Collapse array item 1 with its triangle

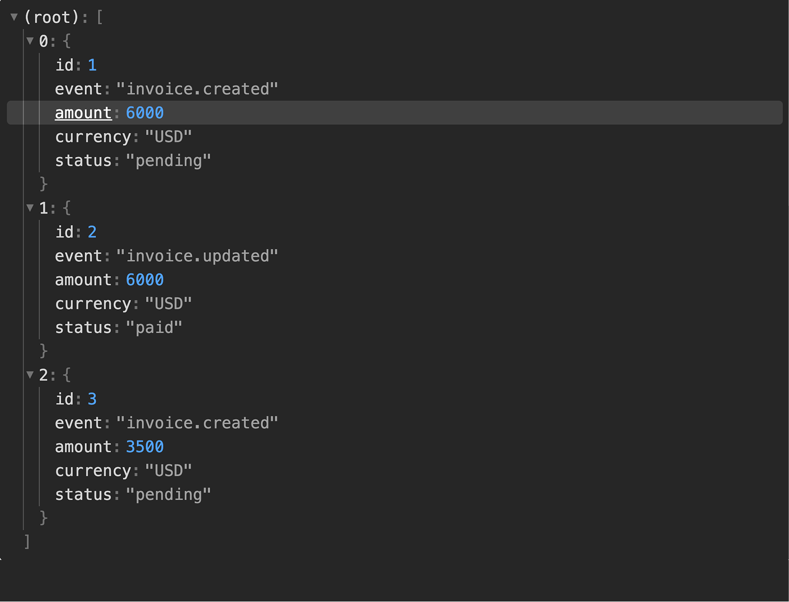pyautogui.click(x=30, y=208)
